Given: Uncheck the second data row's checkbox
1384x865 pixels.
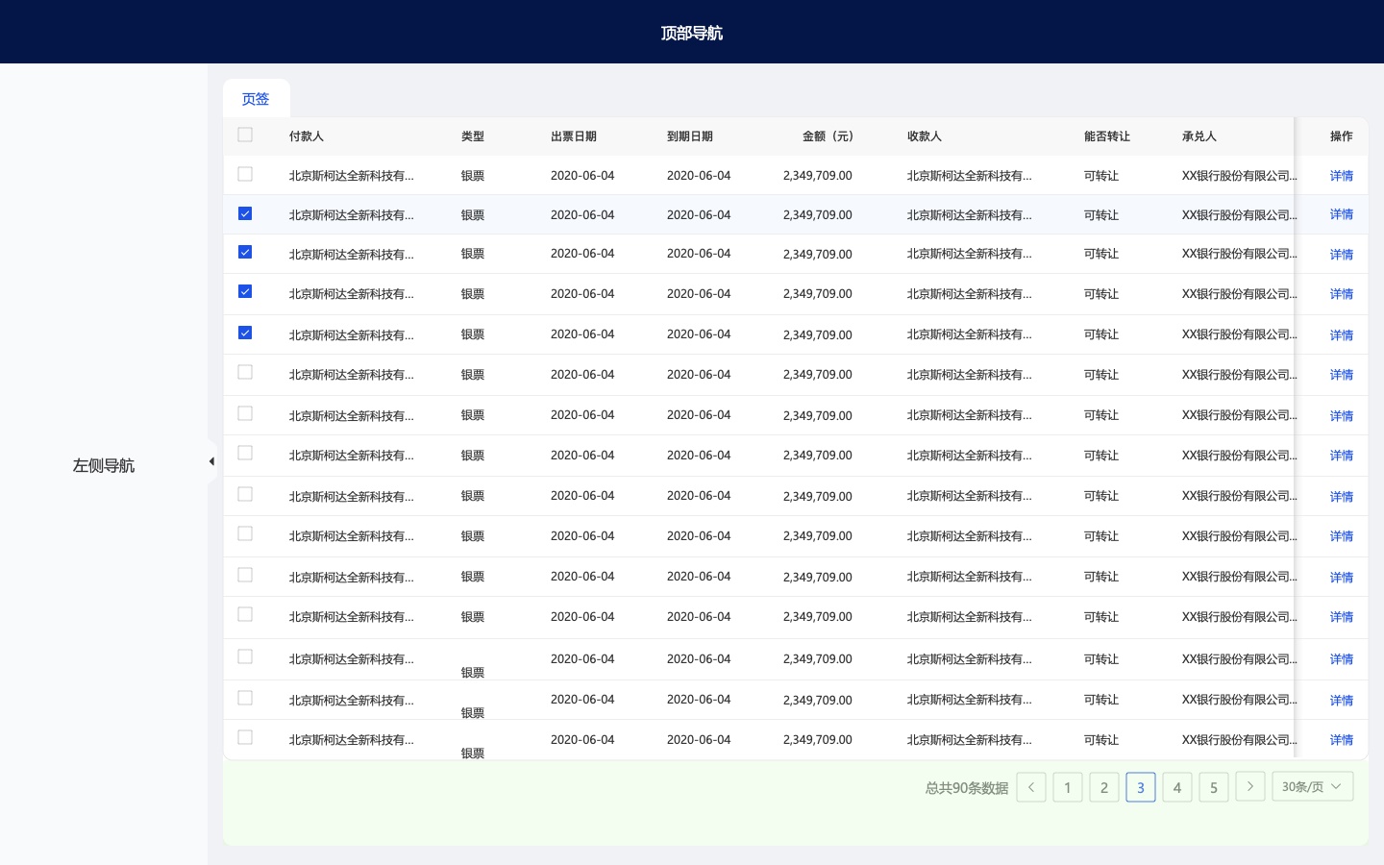Looking at the screenshot, I should coord(245,213).
